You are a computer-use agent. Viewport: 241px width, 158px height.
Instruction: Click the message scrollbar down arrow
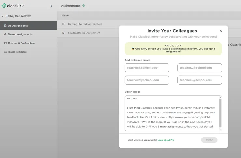coord(220,129)
